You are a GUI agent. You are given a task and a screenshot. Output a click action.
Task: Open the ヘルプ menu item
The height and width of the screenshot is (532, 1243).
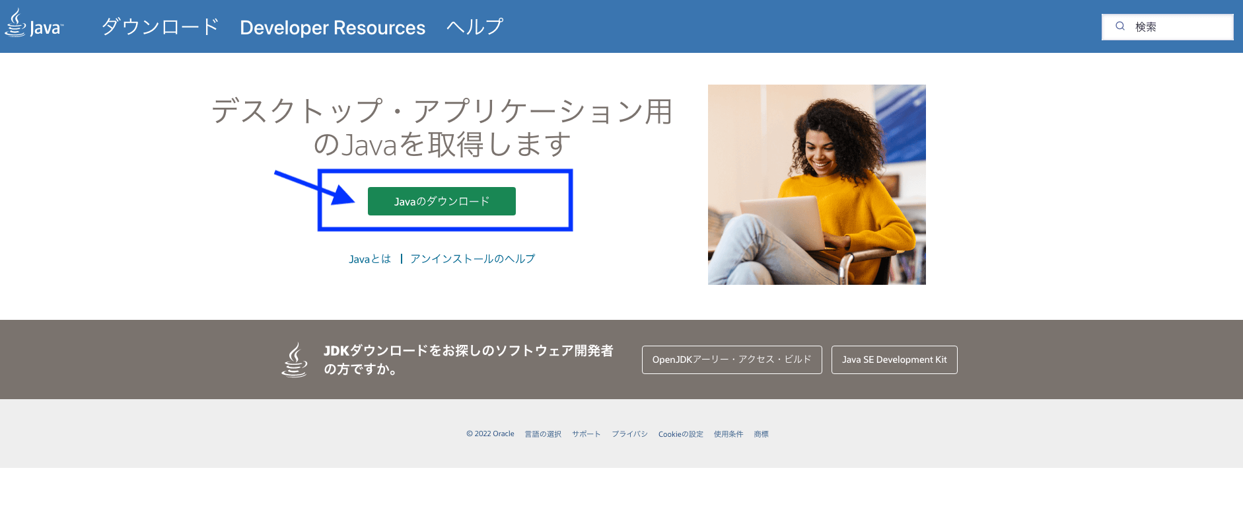[475, 27]
